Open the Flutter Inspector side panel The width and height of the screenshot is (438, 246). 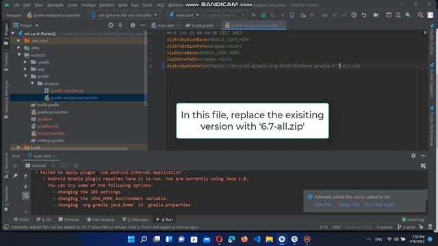pyautogui.click(x=432, y=80)
